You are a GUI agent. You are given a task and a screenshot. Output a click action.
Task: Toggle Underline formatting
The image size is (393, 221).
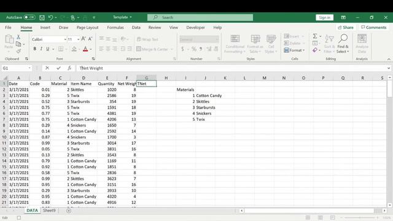(47, 49)
